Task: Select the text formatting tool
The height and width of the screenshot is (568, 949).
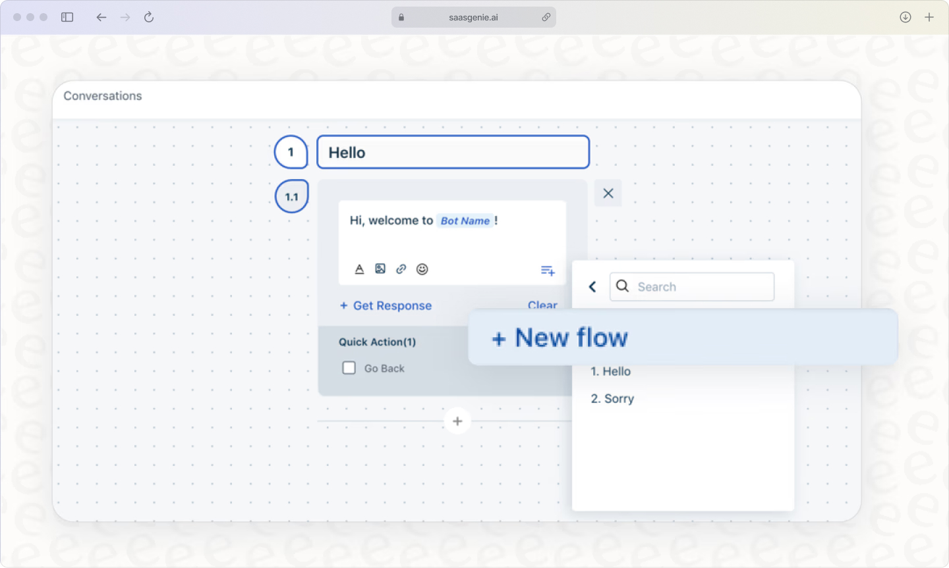Action: click(x=359, y=269)
